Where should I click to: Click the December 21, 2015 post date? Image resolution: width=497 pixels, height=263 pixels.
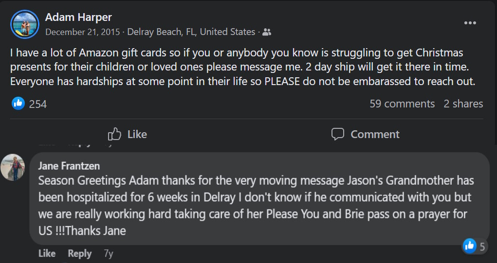point(83,32)
